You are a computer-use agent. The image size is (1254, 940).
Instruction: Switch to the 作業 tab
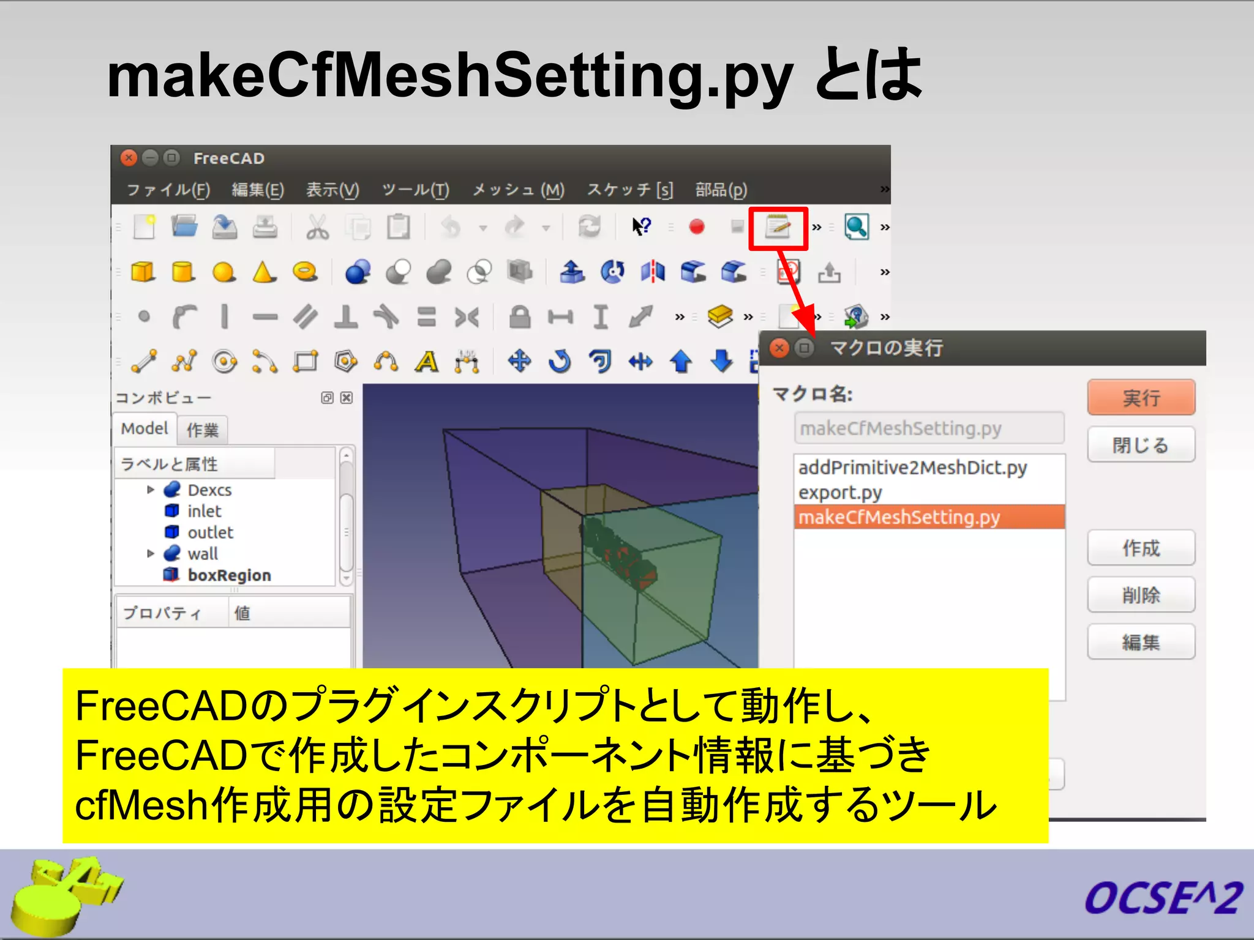203,430
